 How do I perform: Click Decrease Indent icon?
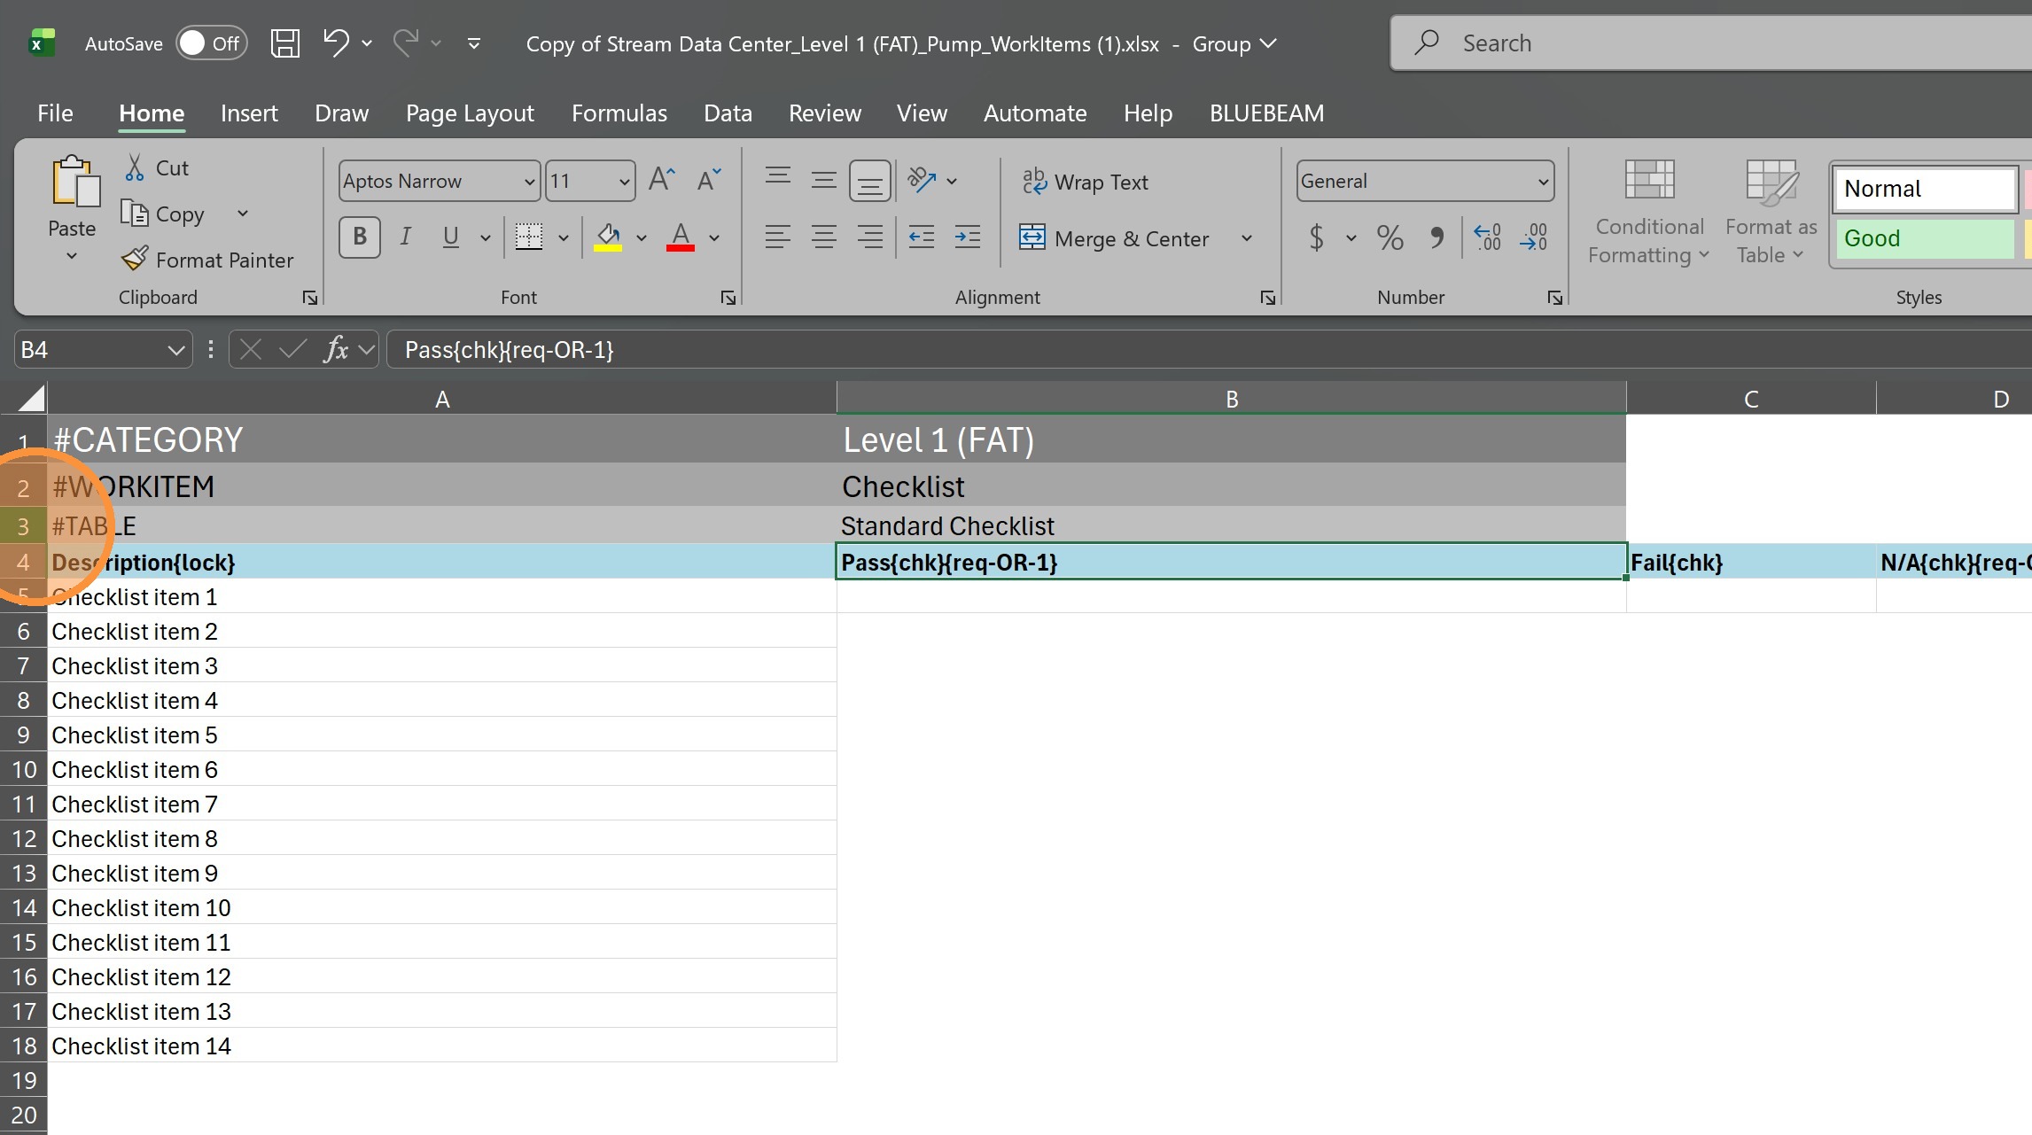(x=922, y=237)
